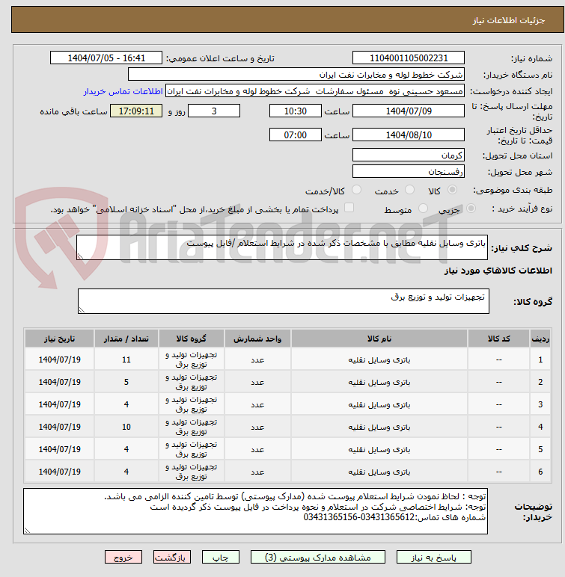Click the delivery city field رفسنجان
The image size is (565, 577).
point(409,171)
